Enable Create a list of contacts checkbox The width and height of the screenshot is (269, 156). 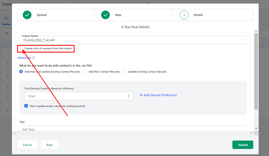point(21,48)
